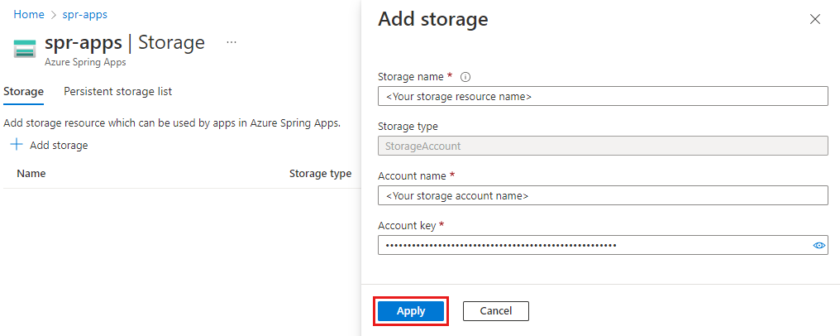Viewport: 840px width, 336px height.
Task: Click the breadcrumb chevron separator
Action: (x=54, y=15)
